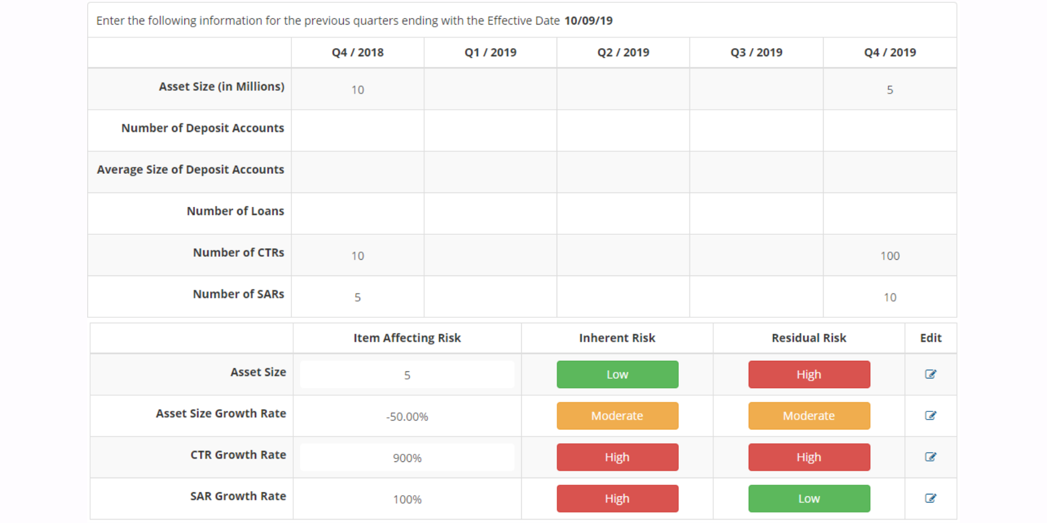This screenshot has height=523, width=1047.
Task: Select Asset Size Q4 / 2018 cell
Action: (x=358, y=89)
